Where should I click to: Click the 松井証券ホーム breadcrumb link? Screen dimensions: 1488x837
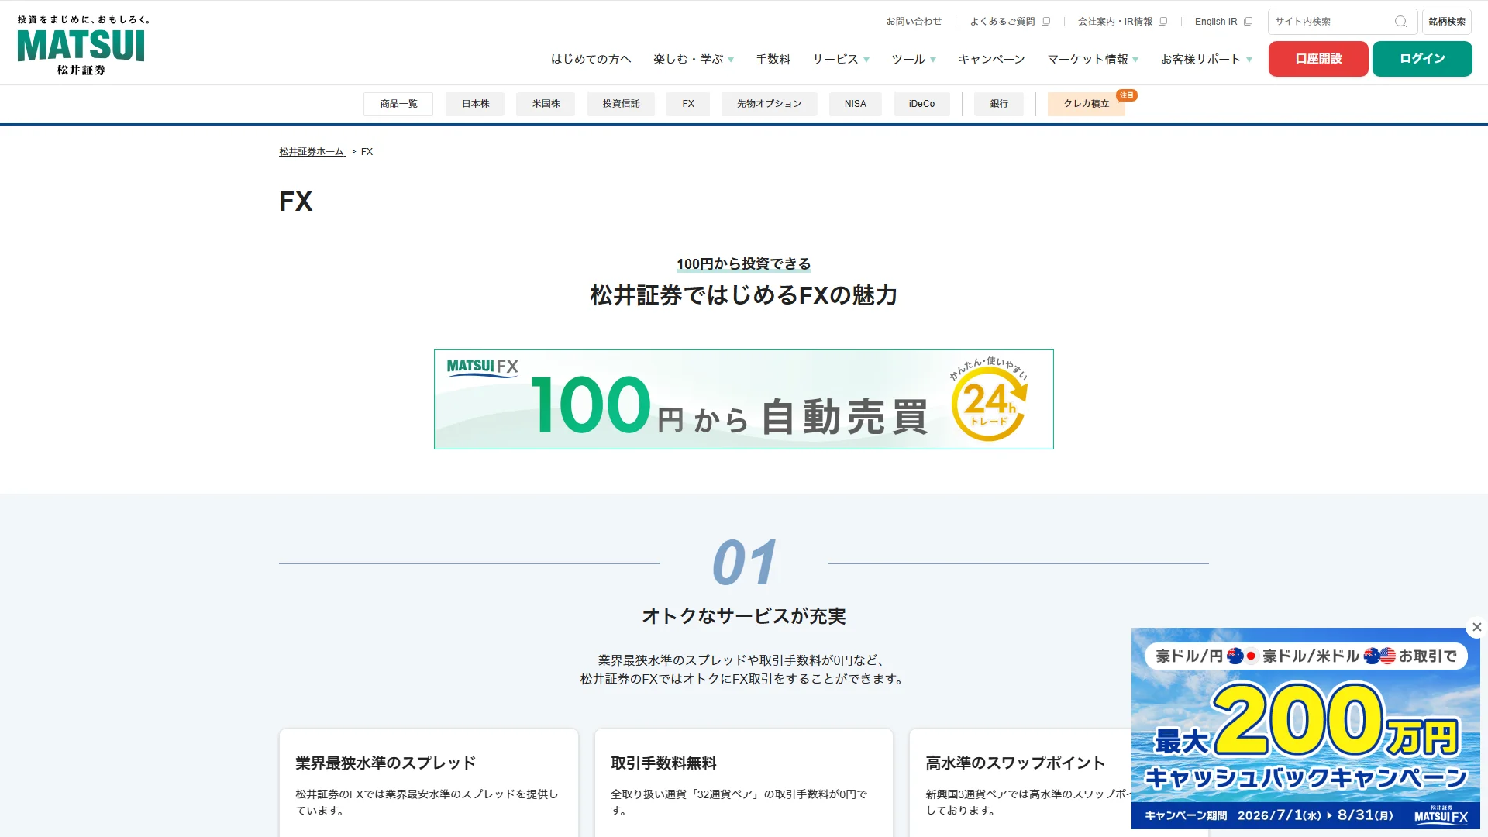click(312, 152)
